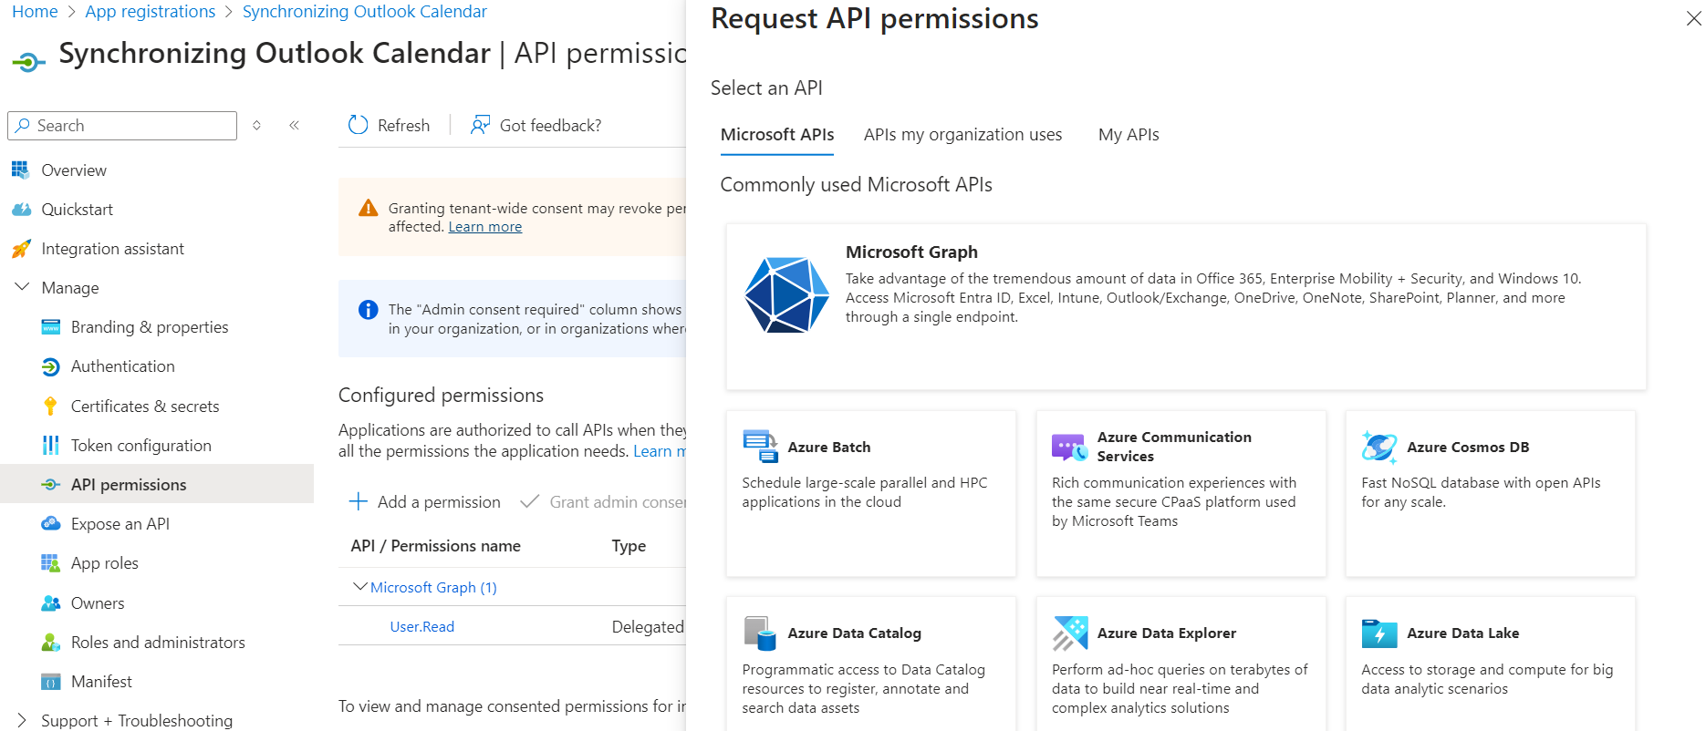This screenshot has height=731, width=1706.
Task: Click the Azure Data Lake icon
Action: (1378, 633)
